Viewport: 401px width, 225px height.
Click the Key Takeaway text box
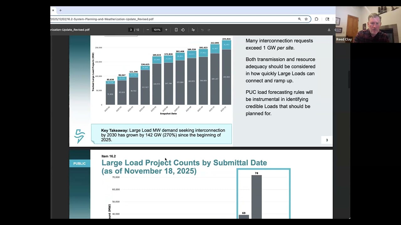tap(161, 134)
